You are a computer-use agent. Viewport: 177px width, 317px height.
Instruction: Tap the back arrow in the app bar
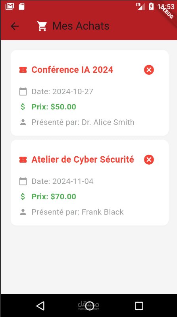tap(15, 26)
